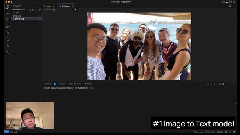Screen dimensions: 240x135
Task: Create a new terminal with the plus icon
Action: (214, 84)
